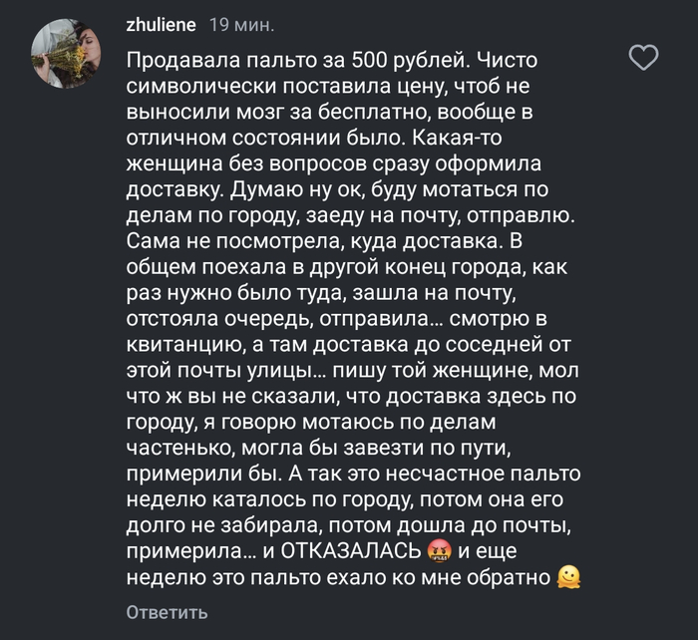Open zhuliene's profile picture
Screen dimensions: 698x640
pos(66,50)
